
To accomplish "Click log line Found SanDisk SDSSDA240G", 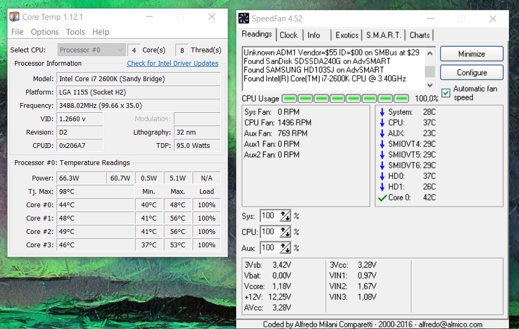I will (x=317, y=61).
